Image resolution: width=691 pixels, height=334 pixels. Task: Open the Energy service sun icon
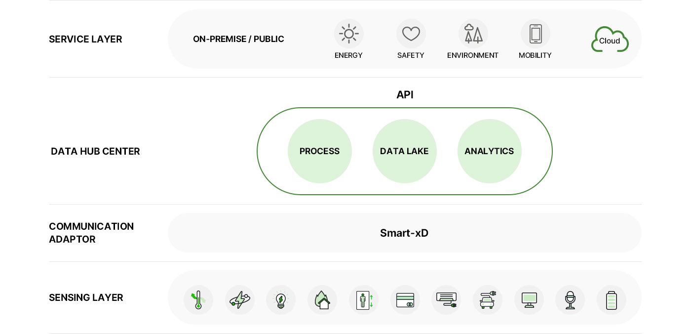click(349, 34)
